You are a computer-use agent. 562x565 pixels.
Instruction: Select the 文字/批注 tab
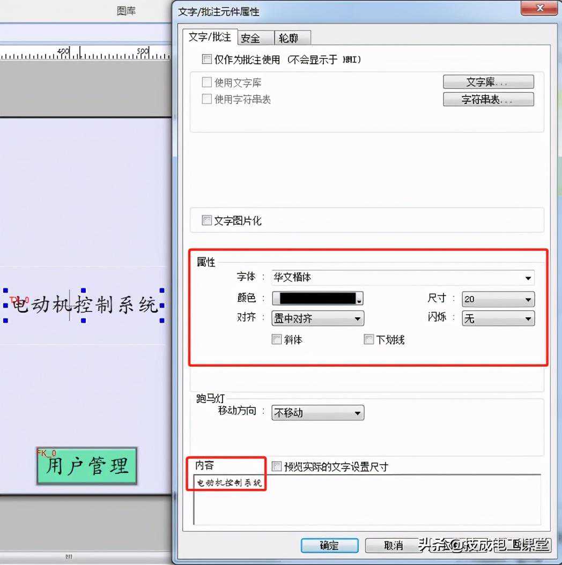click(x=210, y=37)
